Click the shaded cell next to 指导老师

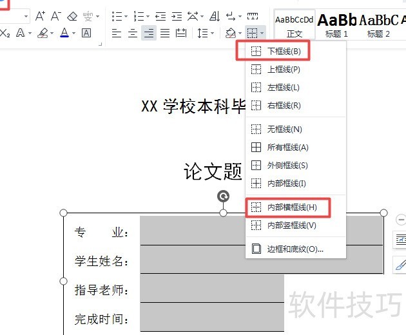(212, 288)
